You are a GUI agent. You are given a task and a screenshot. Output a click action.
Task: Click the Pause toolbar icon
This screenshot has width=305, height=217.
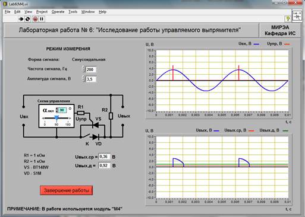tap(42, 19)
